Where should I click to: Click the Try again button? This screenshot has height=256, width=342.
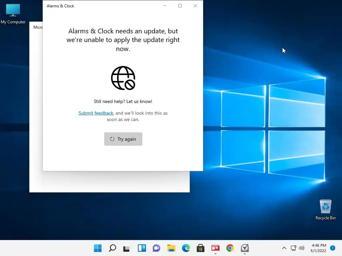tap(123, 139)
